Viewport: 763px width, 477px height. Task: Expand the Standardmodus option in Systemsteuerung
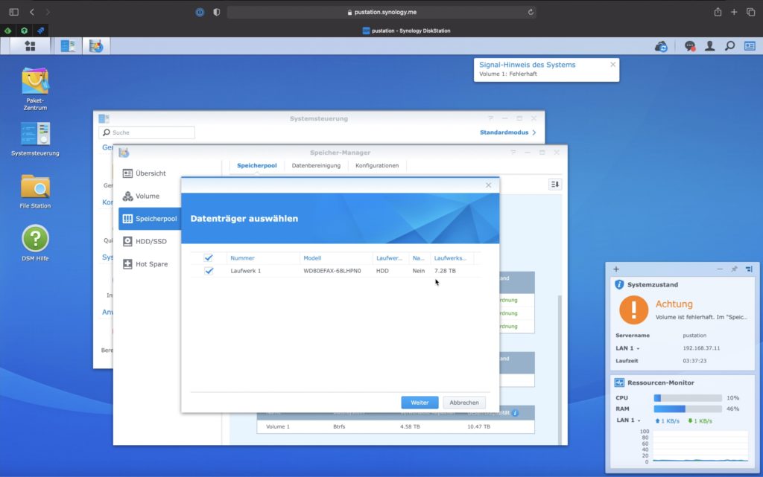pyautogui.click(x=508, y=132)
